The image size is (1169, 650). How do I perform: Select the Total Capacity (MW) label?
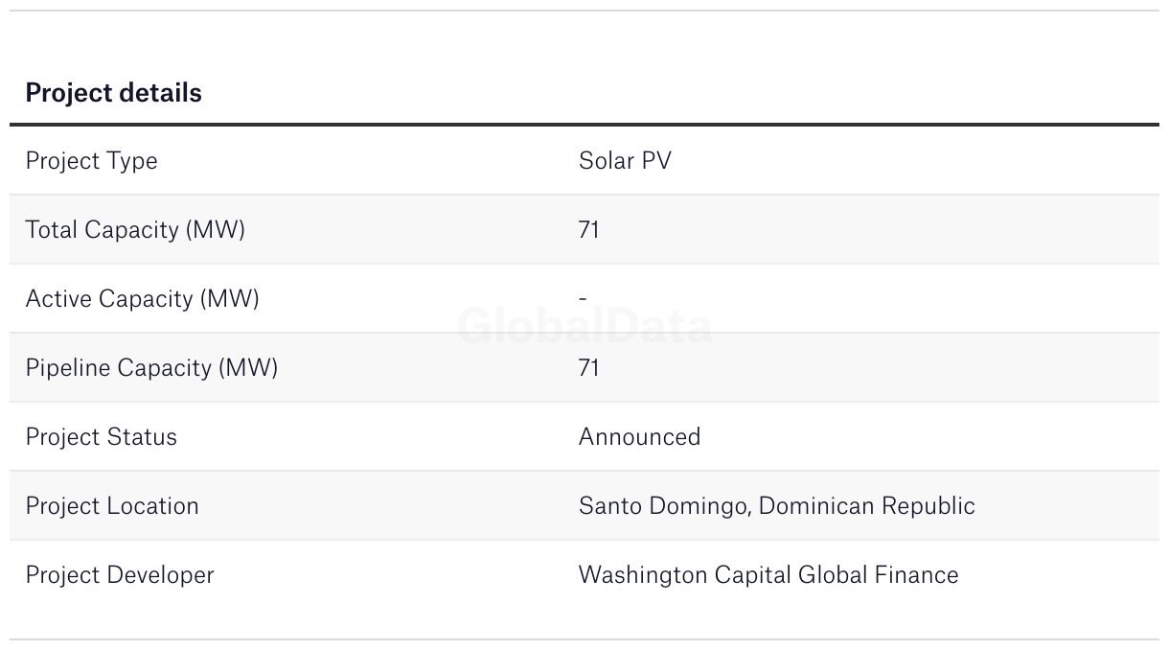coord(135,230)
